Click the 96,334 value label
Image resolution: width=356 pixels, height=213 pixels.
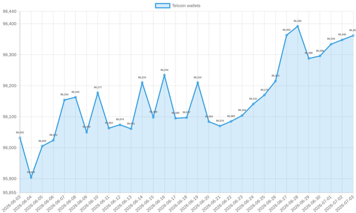coord(331,39)
